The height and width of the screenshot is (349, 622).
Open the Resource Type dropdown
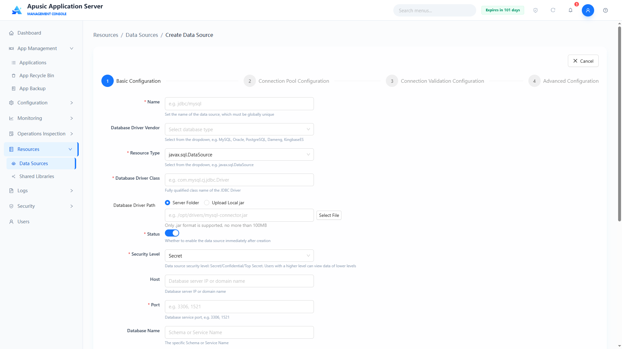(x=239, y=154)
